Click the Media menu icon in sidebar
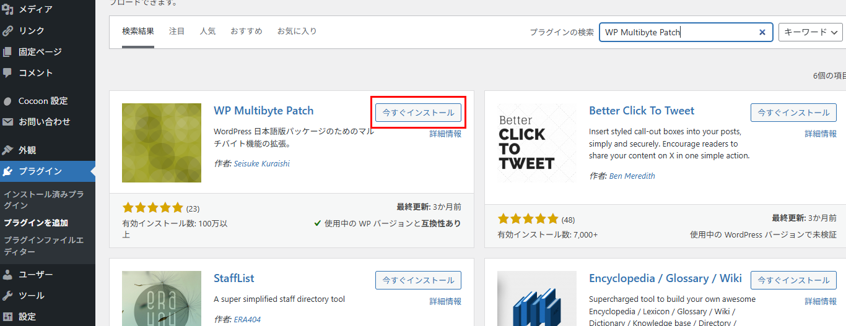The height and width of the screenshot is (326, 846). click(x=7, y=9)
